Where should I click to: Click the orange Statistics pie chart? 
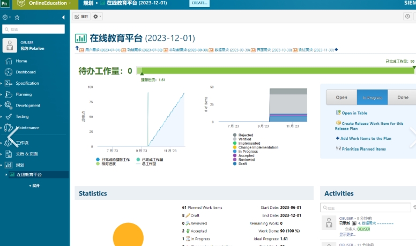click(x=128, y=235)
